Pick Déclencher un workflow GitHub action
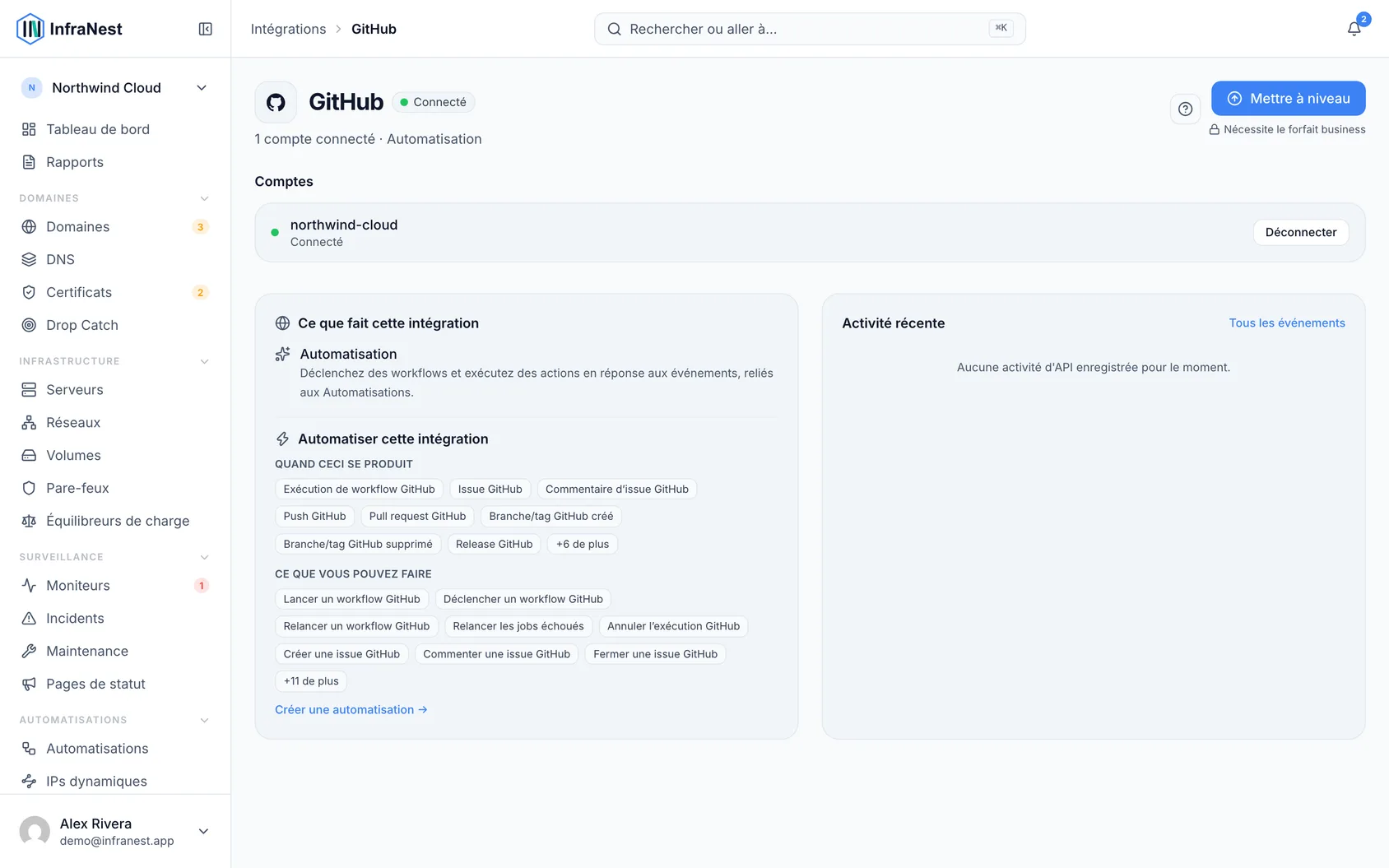Viewport: 1389px width, 868px height. point(523,599)
